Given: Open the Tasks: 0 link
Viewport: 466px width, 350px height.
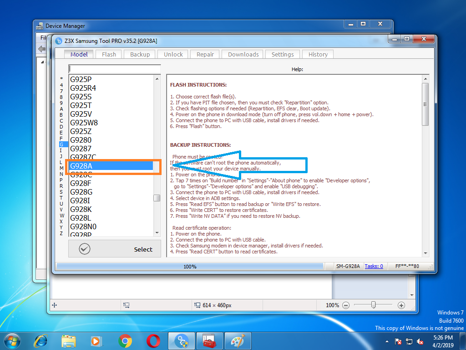Looking at the screenshot, I should pyautogui.click(x=374, y=266).
